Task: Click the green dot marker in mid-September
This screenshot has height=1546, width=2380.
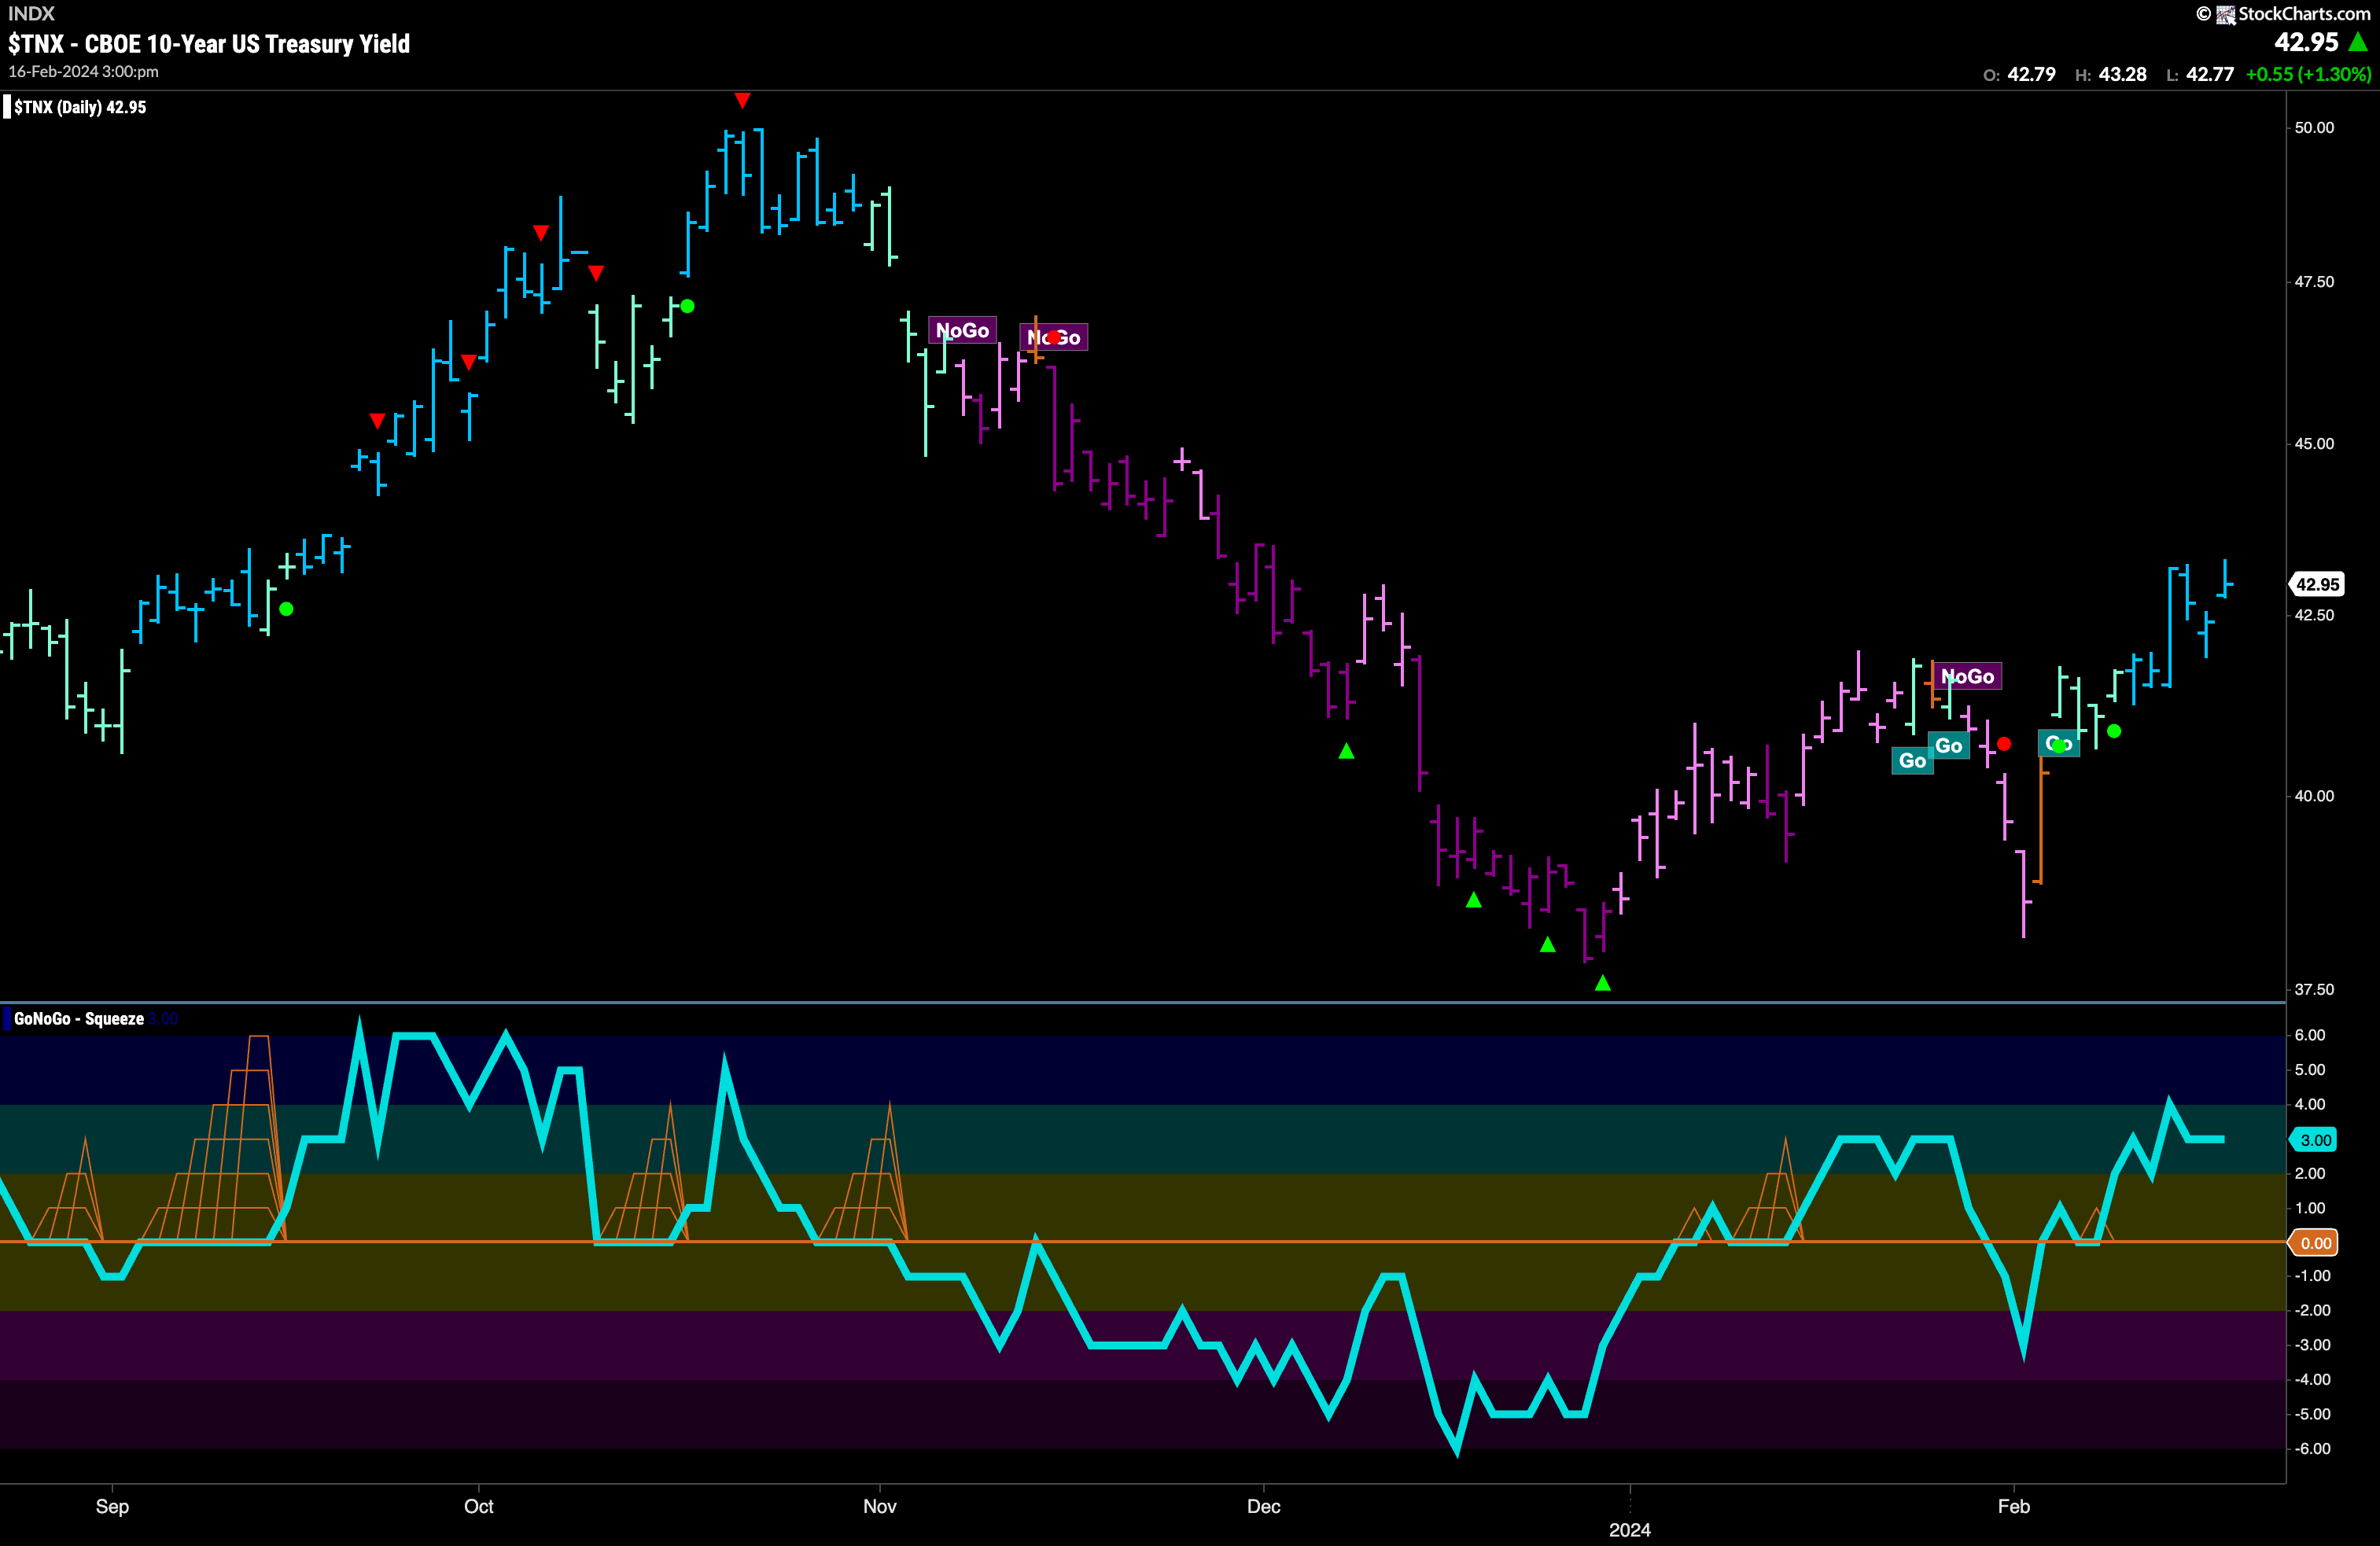Action: coord(287,609)
